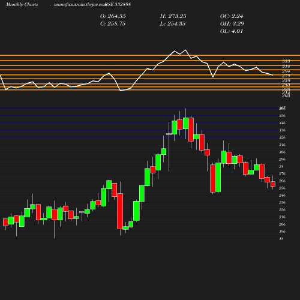
Task: Click the 356 candlestick axis label
Action: tap(282, 116)
